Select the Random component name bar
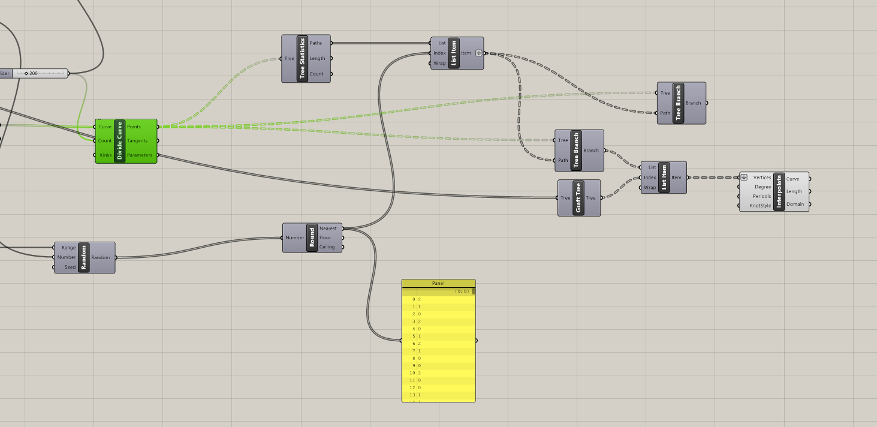Viewport: 877px width, 427px height. (84, 258)
